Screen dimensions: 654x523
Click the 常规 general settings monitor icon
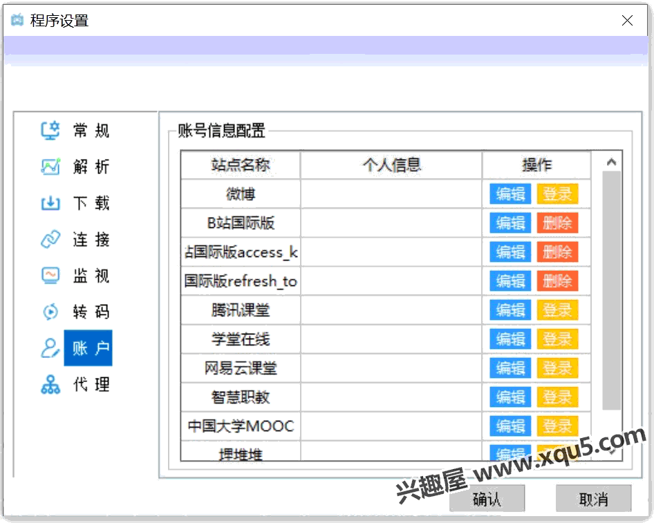[x=50, y=131]
